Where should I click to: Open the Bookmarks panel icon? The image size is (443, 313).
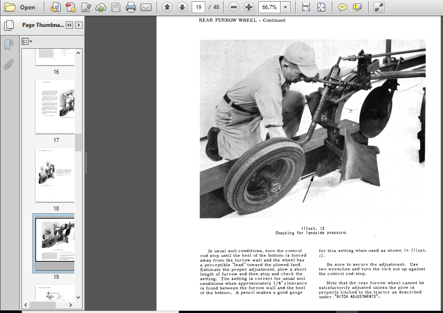[x=9, y=45]
